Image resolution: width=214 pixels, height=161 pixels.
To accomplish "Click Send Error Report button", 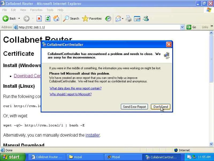I will tap(135, 107).
